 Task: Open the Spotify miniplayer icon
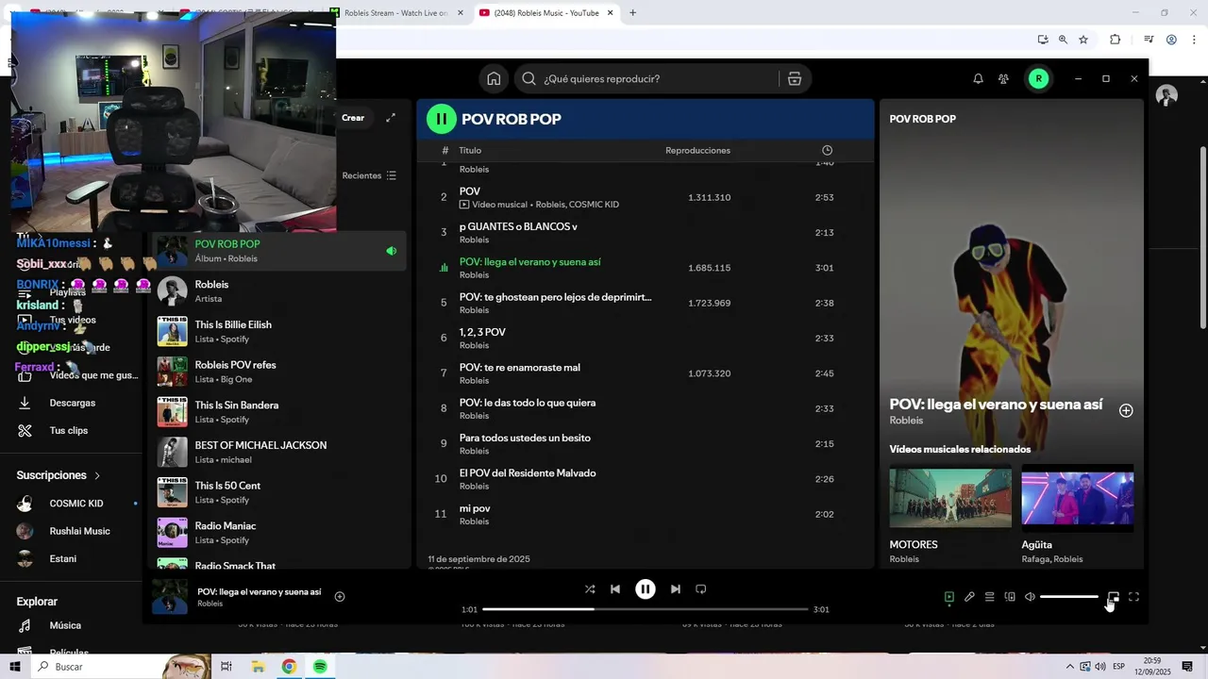(x=1114, y=597)
